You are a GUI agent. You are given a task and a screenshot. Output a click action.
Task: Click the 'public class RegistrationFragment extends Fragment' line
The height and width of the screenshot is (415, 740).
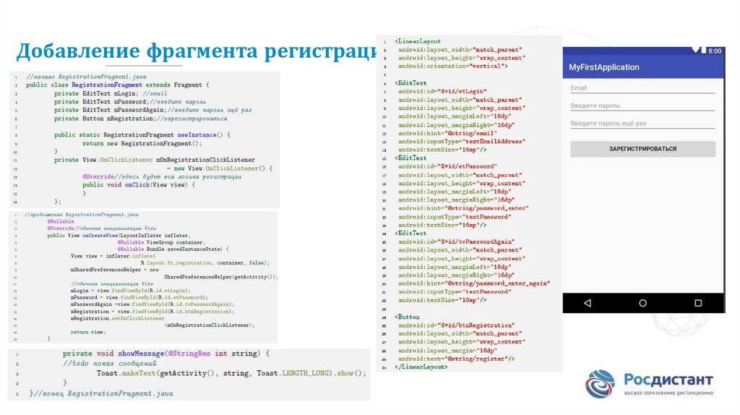117,85
